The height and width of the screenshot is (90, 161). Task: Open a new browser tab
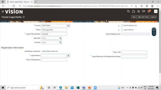[36, 2]
